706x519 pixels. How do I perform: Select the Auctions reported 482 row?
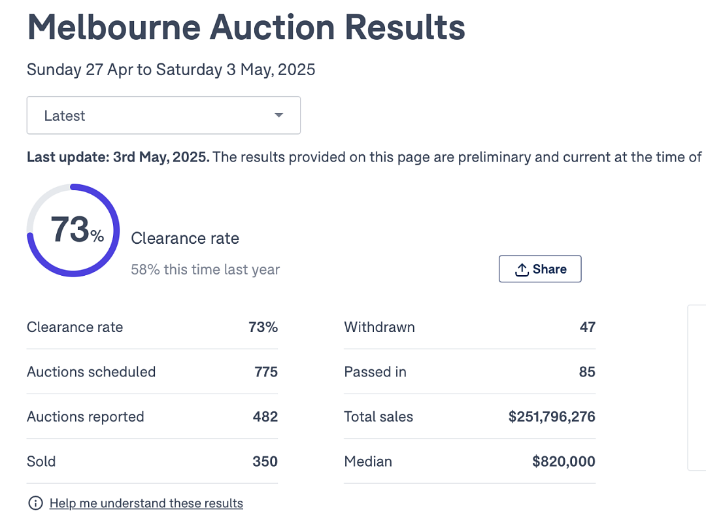point(152,416)
